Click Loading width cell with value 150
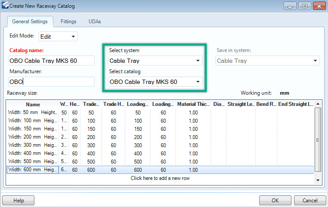This screenshot has height=207, width=328. point(138,129)
